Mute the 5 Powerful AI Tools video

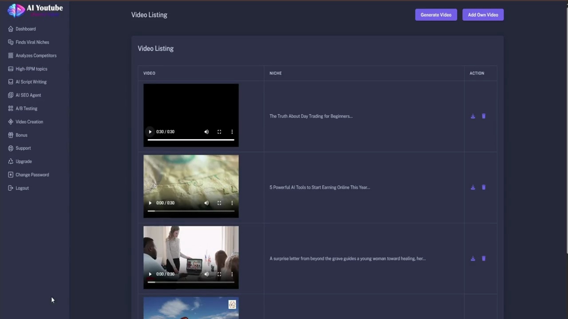(206, 203)
